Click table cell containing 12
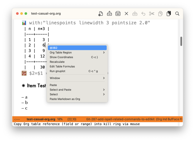This screenshot has width=195, height=142. coord(42,56)
